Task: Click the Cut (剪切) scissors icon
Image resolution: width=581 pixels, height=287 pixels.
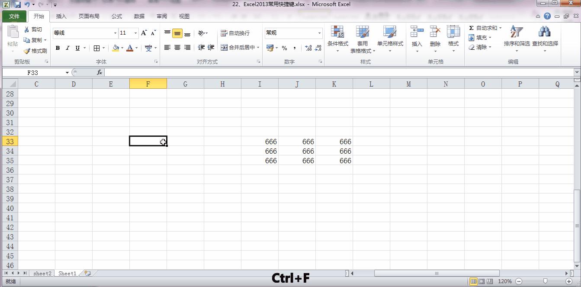Action: click(27, 29)
